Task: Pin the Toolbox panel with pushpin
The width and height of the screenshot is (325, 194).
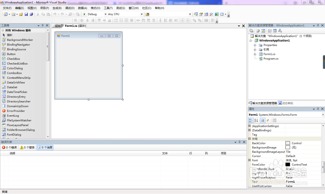Action: [x=43, y=25]
